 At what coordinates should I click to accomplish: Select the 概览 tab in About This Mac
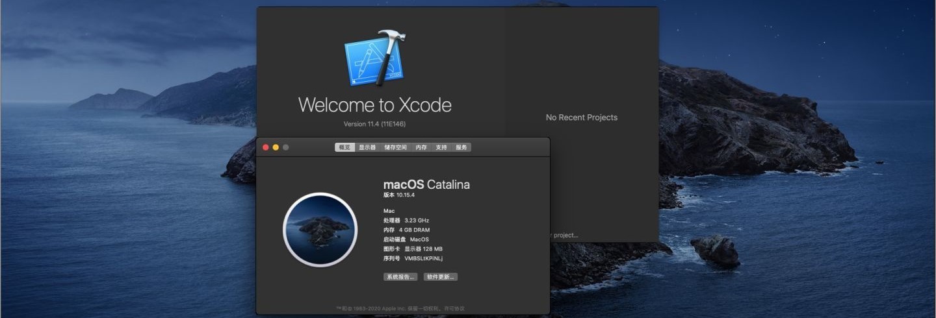[344, 147]
